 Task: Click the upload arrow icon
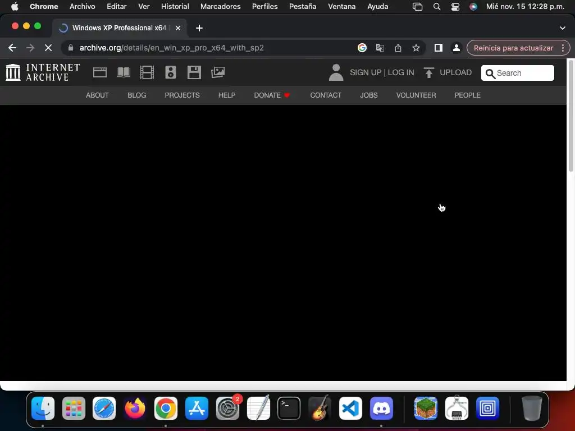tap(428, 72)
